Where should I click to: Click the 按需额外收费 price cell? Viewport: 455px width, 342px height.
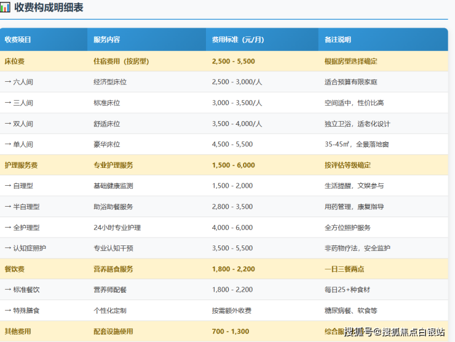click(232, 311)
